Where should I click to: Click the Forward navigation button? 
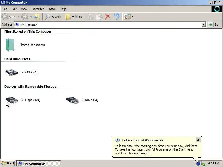click(x=25, y=17)
